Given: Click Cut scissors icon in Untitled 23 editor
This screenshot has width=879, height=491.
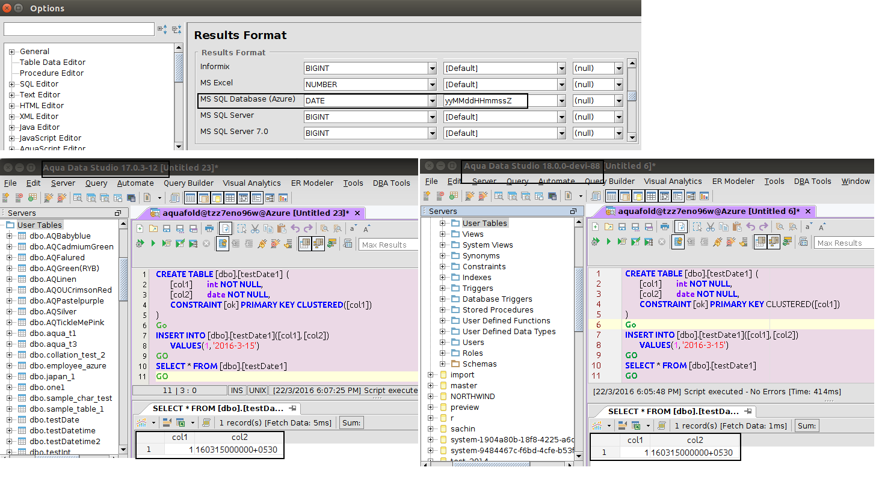Looking at the screenshot, I should pyautogui.click(x=255, y=228).
